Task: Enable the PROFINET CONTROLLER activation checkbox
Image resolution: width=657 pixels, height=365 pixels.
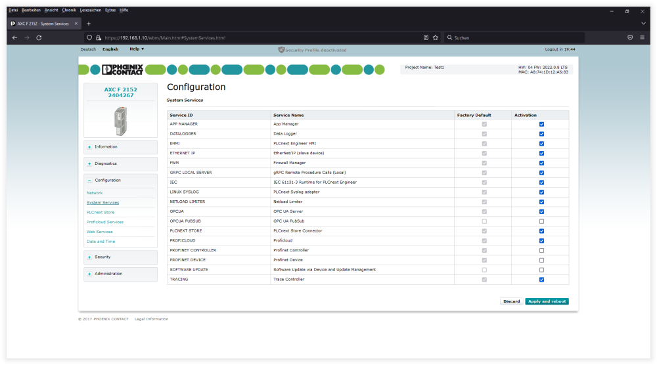Action: tap(541, 250)
